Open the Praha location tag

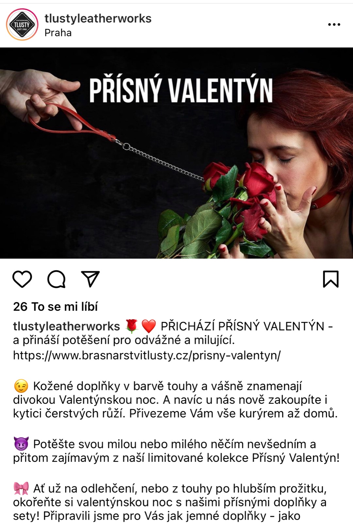coord(58,33)
